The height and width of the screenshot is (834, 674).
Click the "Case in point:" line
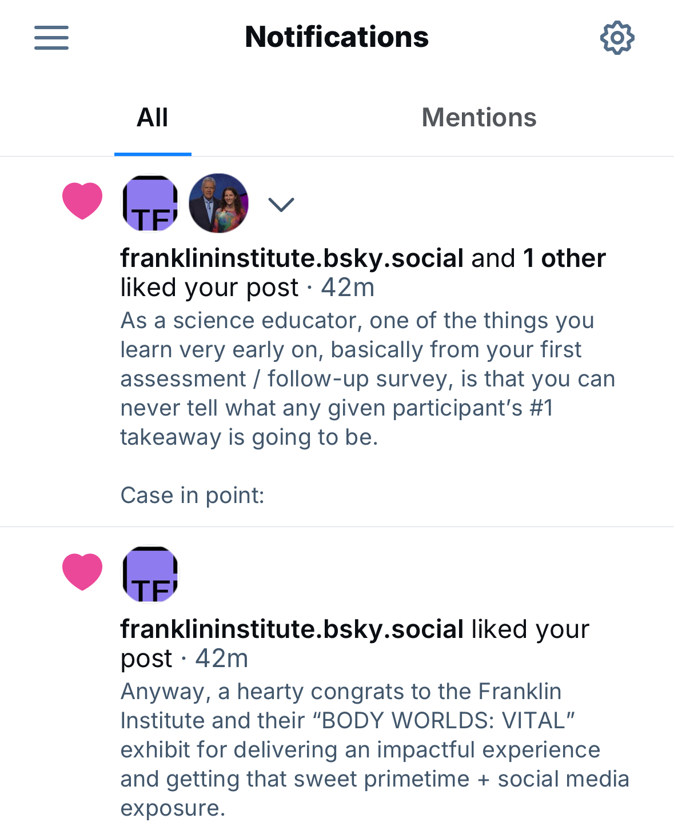pyautogui.click(x=193, y=495)
